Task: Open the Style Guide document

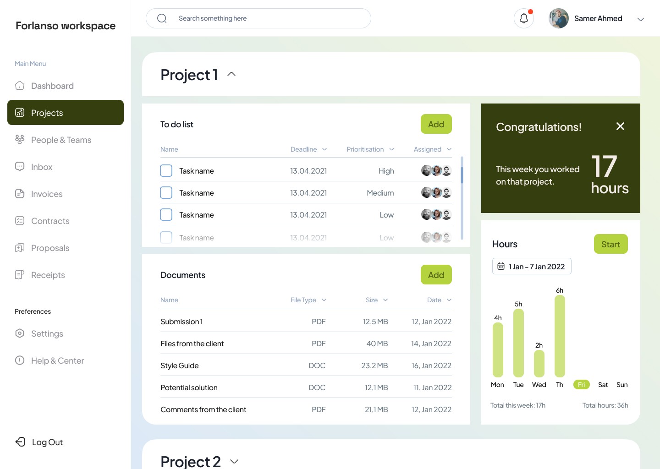Action: pos(306,365)
